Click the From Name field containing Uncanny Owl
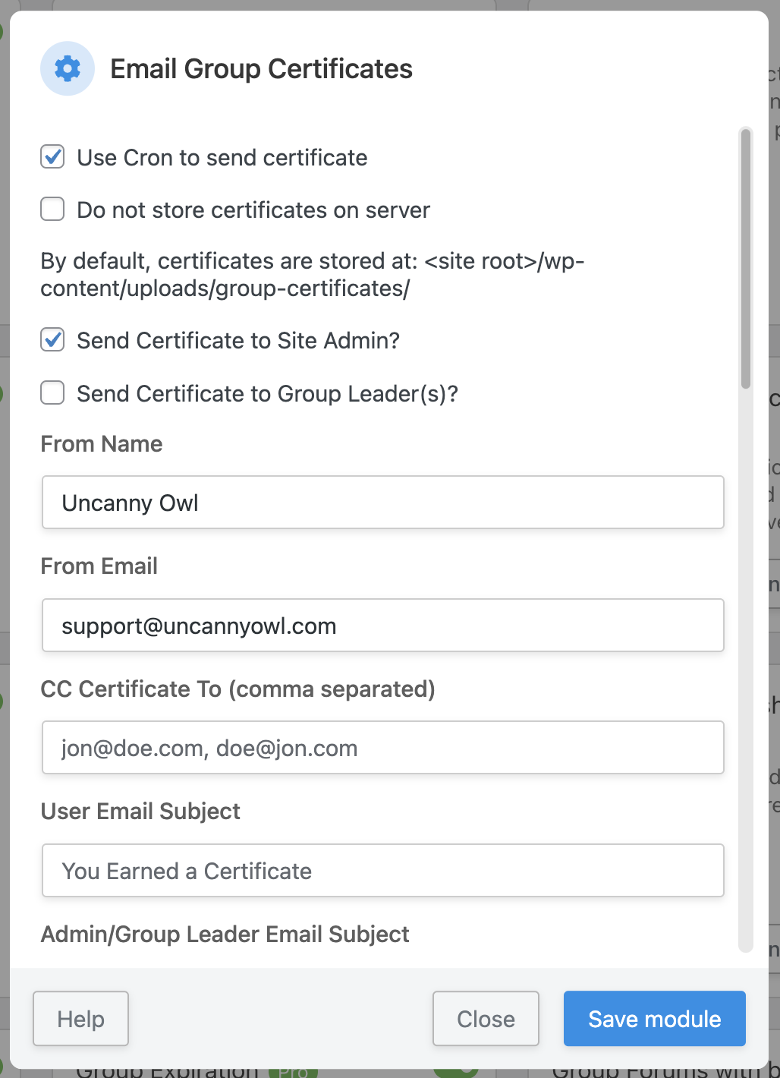This screenshot has height=1078, width=780. pyautogui.click(x=383, y=503)
